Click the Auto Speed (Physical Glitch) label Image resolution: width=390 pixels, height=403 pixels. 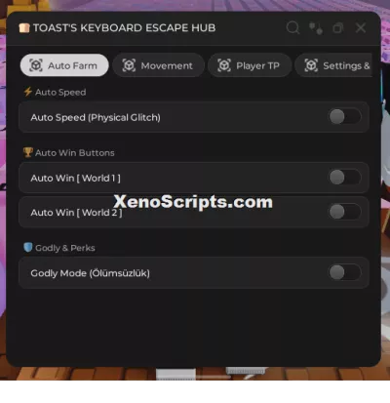pyautogui.click(x=96, y=117)
